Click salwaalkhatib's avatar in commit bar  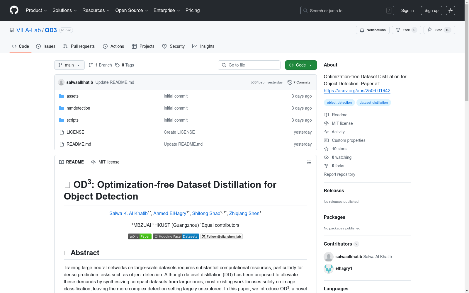(61, 82)
